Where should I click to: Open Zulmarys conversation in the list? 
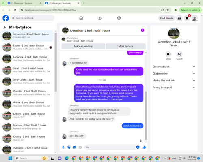click(27, 149)
